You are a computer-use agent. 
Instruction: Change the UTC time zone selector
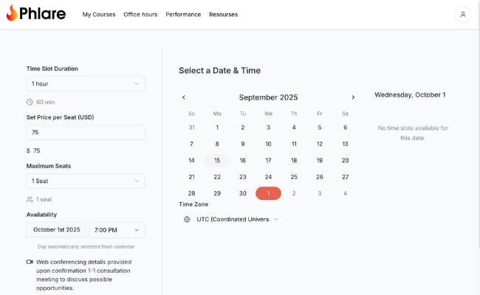237,219
